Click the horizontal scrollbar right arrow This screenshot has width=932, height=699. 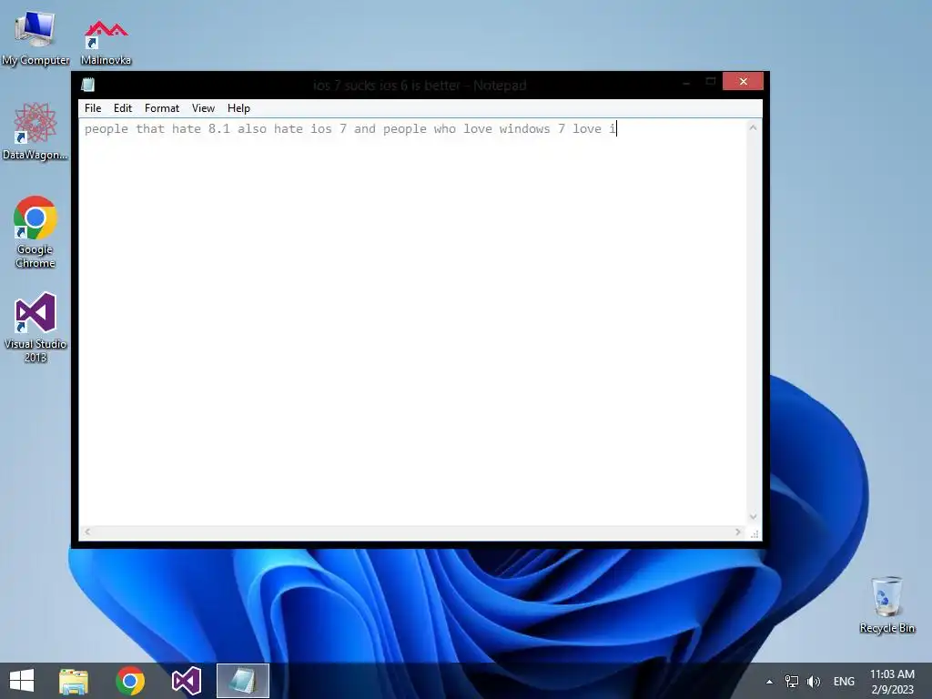click(x=738, y=532)
